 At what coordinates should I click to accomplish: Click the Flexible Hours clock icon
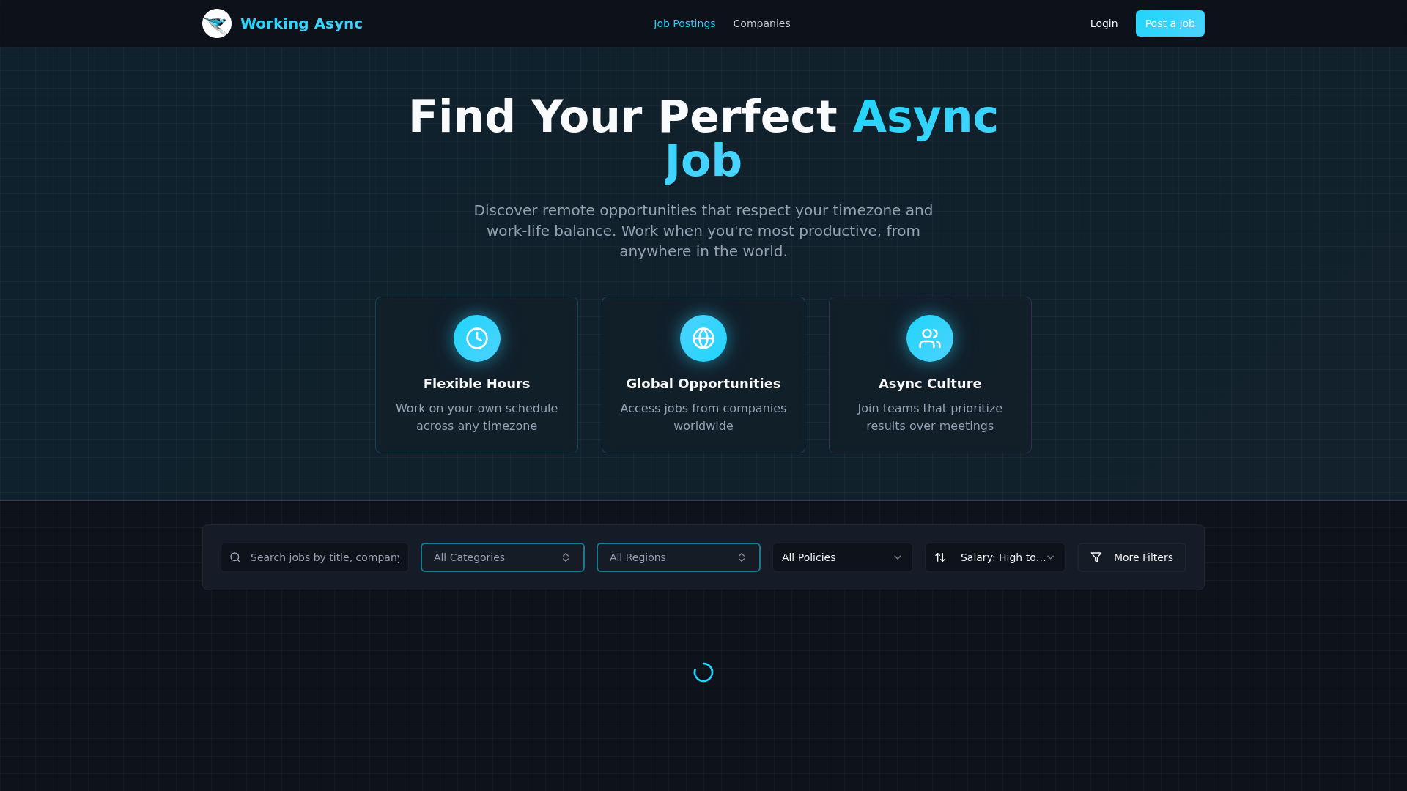click(x=477, y=338)
